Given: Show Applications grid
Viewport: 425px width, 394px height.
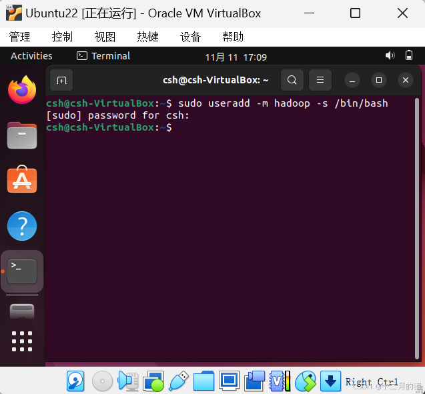Looking at the screenshot, I should [x=22, y=341].
